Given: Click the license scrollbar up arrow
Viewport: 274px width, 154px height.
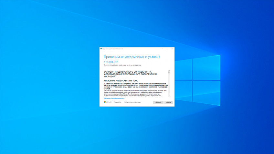Looking at the screenshot, I should pos(169,70).
